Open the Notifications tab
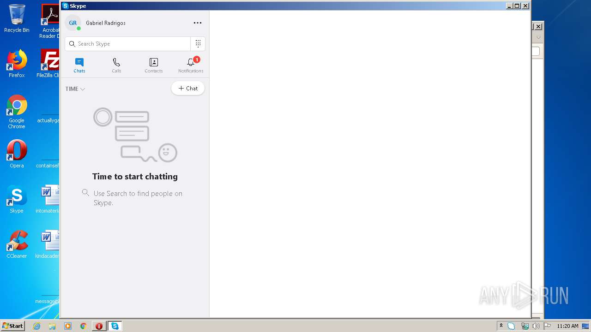Viewport: 591px width, 332px height. (191, 65)
